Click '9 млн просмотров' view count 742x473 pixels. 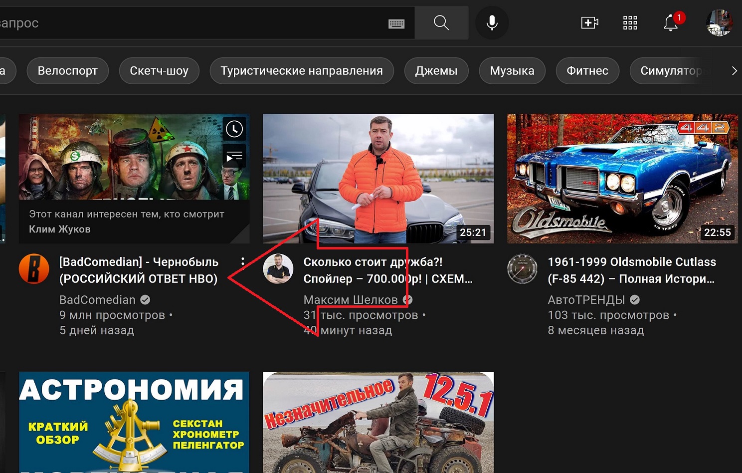tap(112, 315)
